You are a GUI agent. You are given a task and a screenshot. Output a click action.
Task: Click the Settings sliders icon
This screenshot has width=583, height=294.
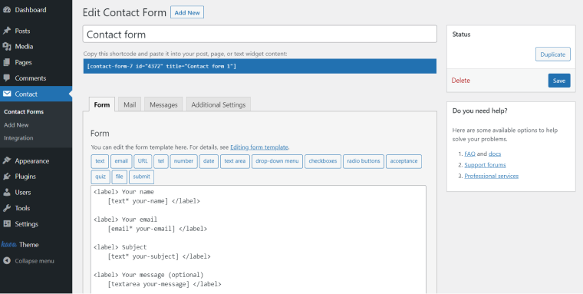7,223
